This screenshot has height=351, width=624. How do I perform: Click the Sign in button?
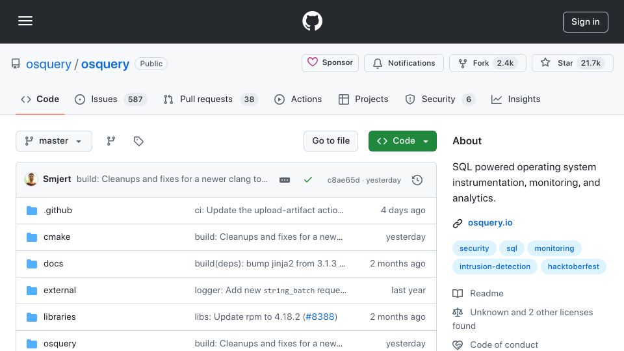tap(586, 22)
